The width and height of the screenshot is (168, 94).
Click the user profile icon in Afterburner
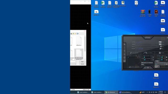[158, 67]
